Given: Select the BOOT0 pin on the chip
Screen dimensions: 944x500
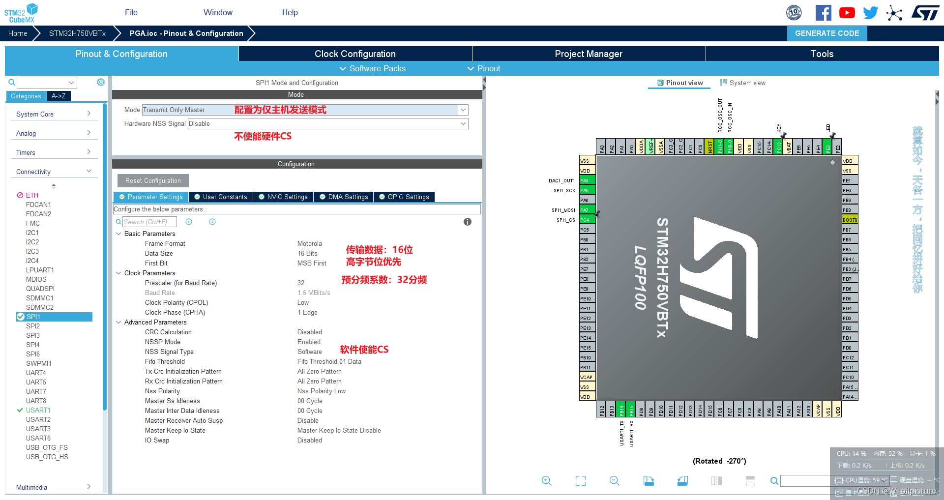Looking at the screenshot, I should click(850, 220).
